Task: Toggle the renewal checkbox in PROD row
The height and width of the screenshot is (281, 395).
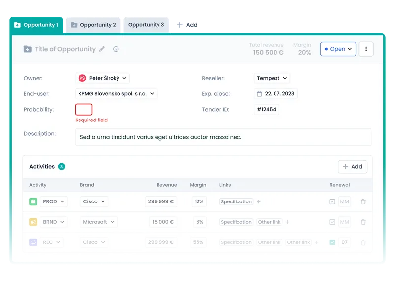Action: coord(332,201)
